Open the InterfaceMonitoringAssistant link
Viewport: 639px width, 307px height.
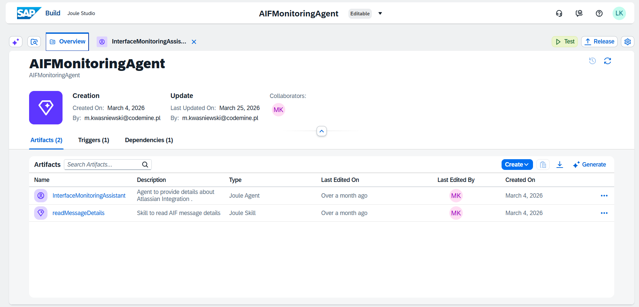(x=89, y=196)
